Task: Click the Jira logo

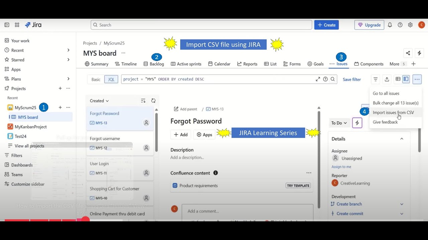Action: 33,25
